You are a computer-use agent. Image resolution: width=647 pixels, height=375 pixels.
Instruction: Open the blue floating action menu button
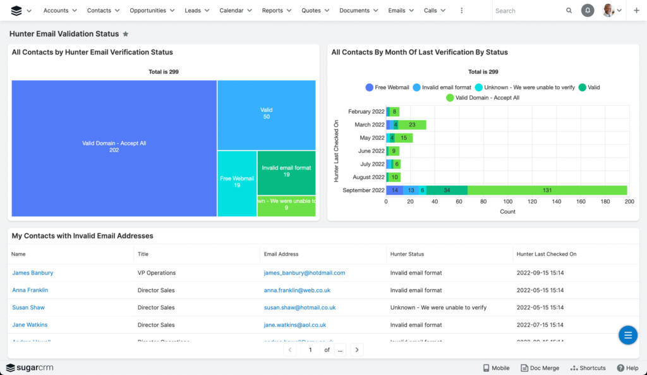627,335
